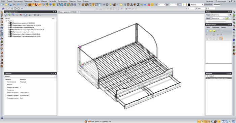This screenshot has width=236, height=123.
Task: Click the Замена материала value field
Action: click(x=38, y=93)
